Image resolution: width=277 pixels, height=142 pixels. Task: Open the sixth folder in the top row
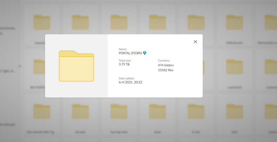235,22
